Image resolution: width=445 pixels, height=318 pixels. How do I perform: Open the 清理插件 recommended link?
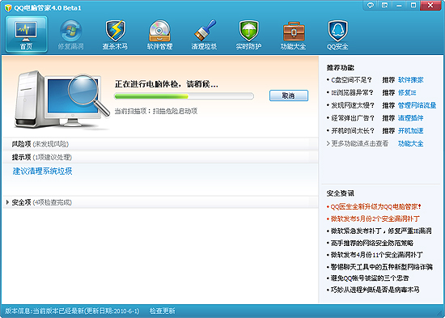click(x=411, y=118)
